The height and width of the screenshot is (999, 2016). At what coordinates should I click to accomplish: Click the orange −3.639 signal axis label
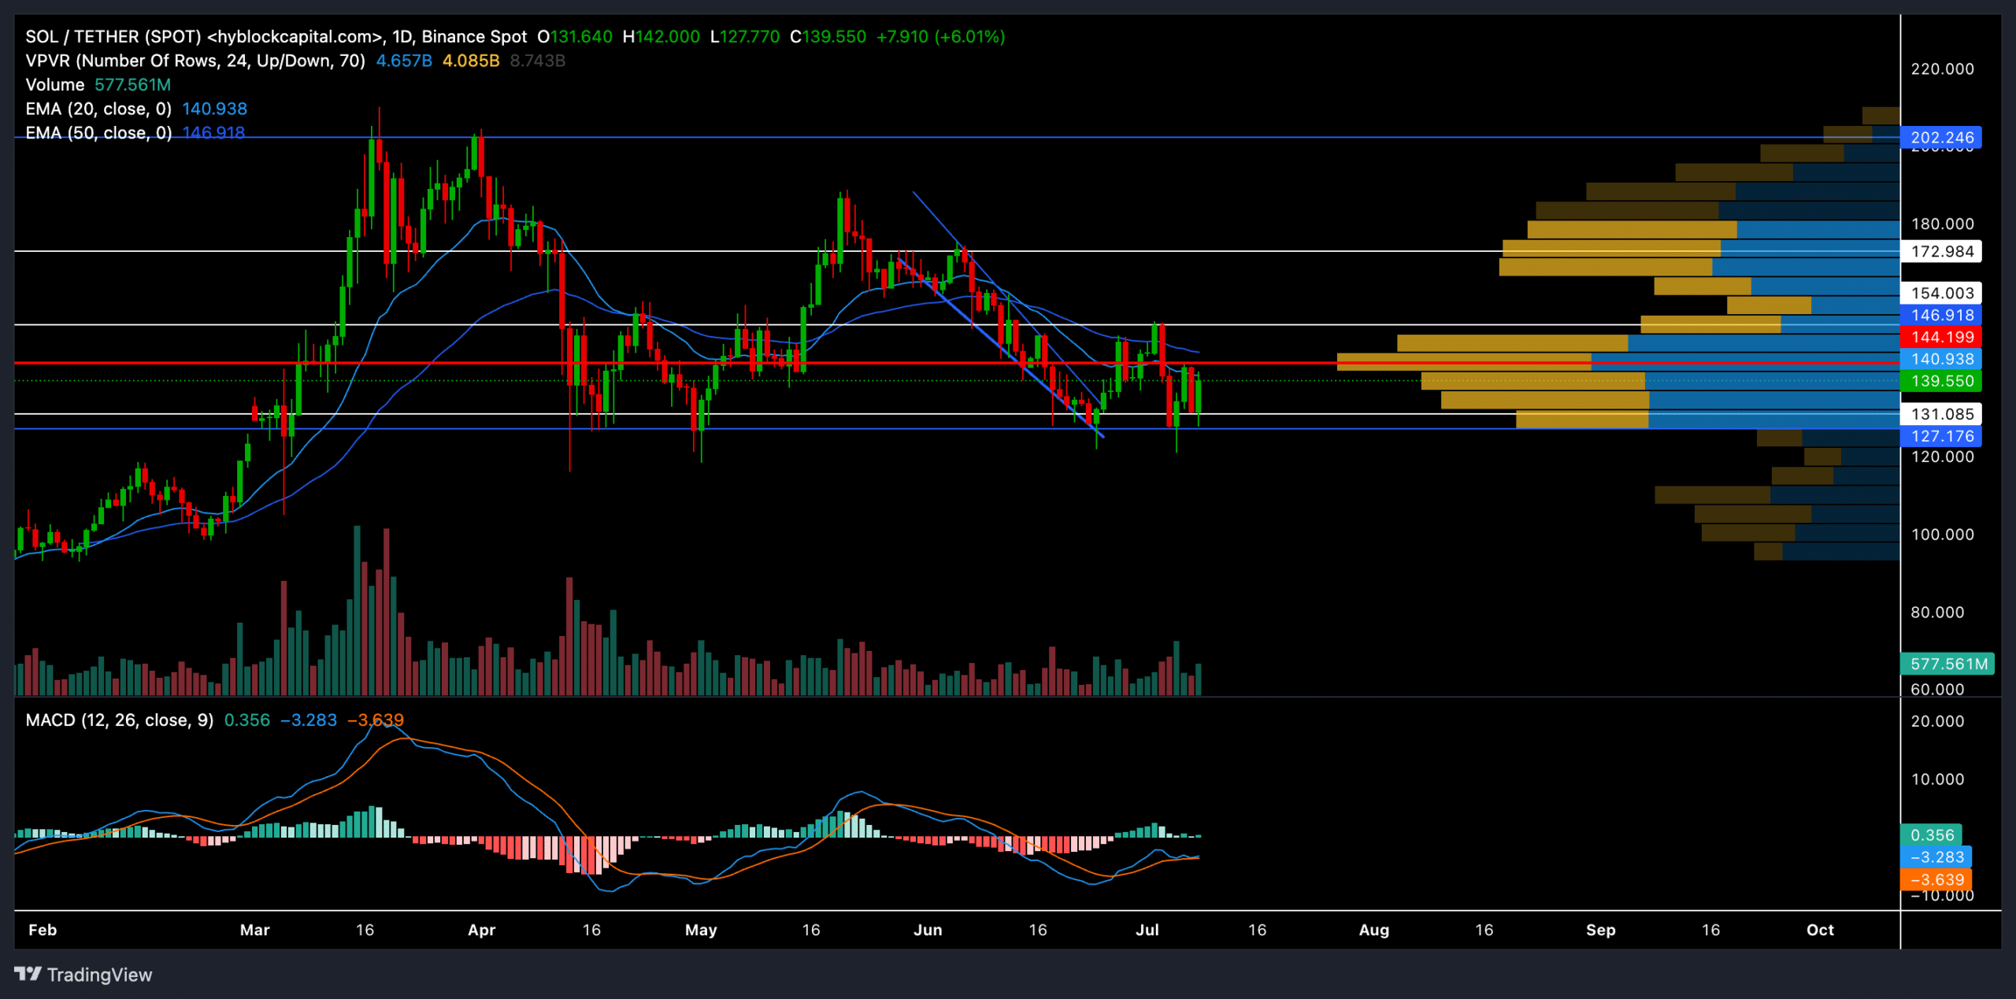click(1936, 879)
